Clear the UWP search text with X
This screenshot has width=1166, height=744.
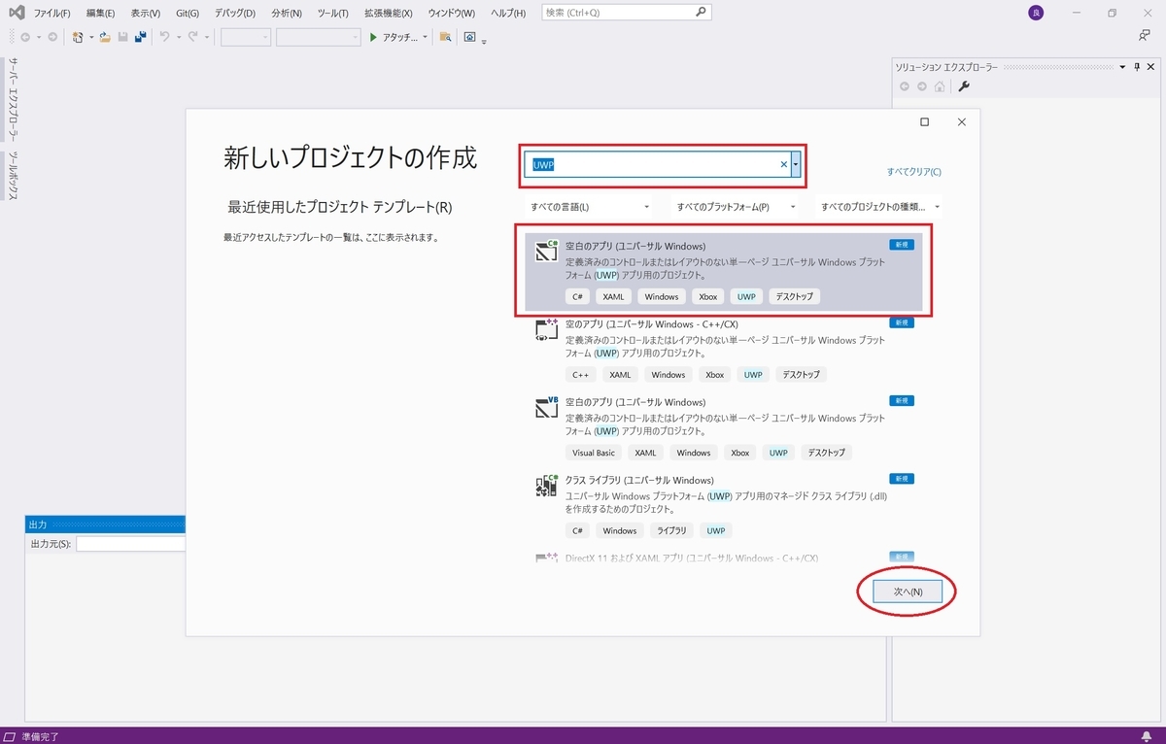pos(784,164)
